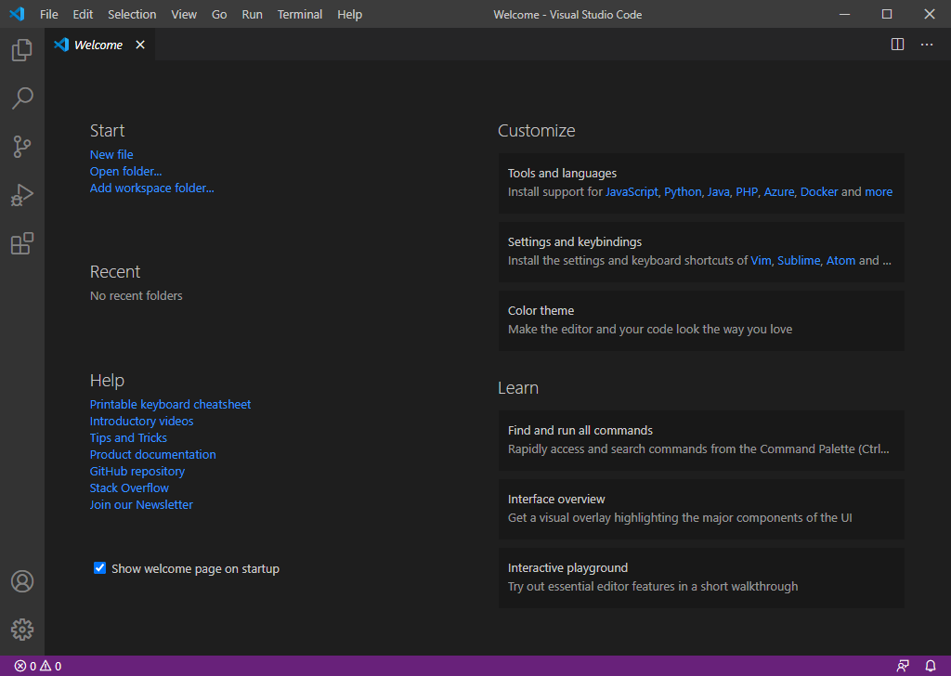This screenshot has width=951, height=676.
Task: Click errors and warnings count in status bar
Action: [x=38, y=666]
